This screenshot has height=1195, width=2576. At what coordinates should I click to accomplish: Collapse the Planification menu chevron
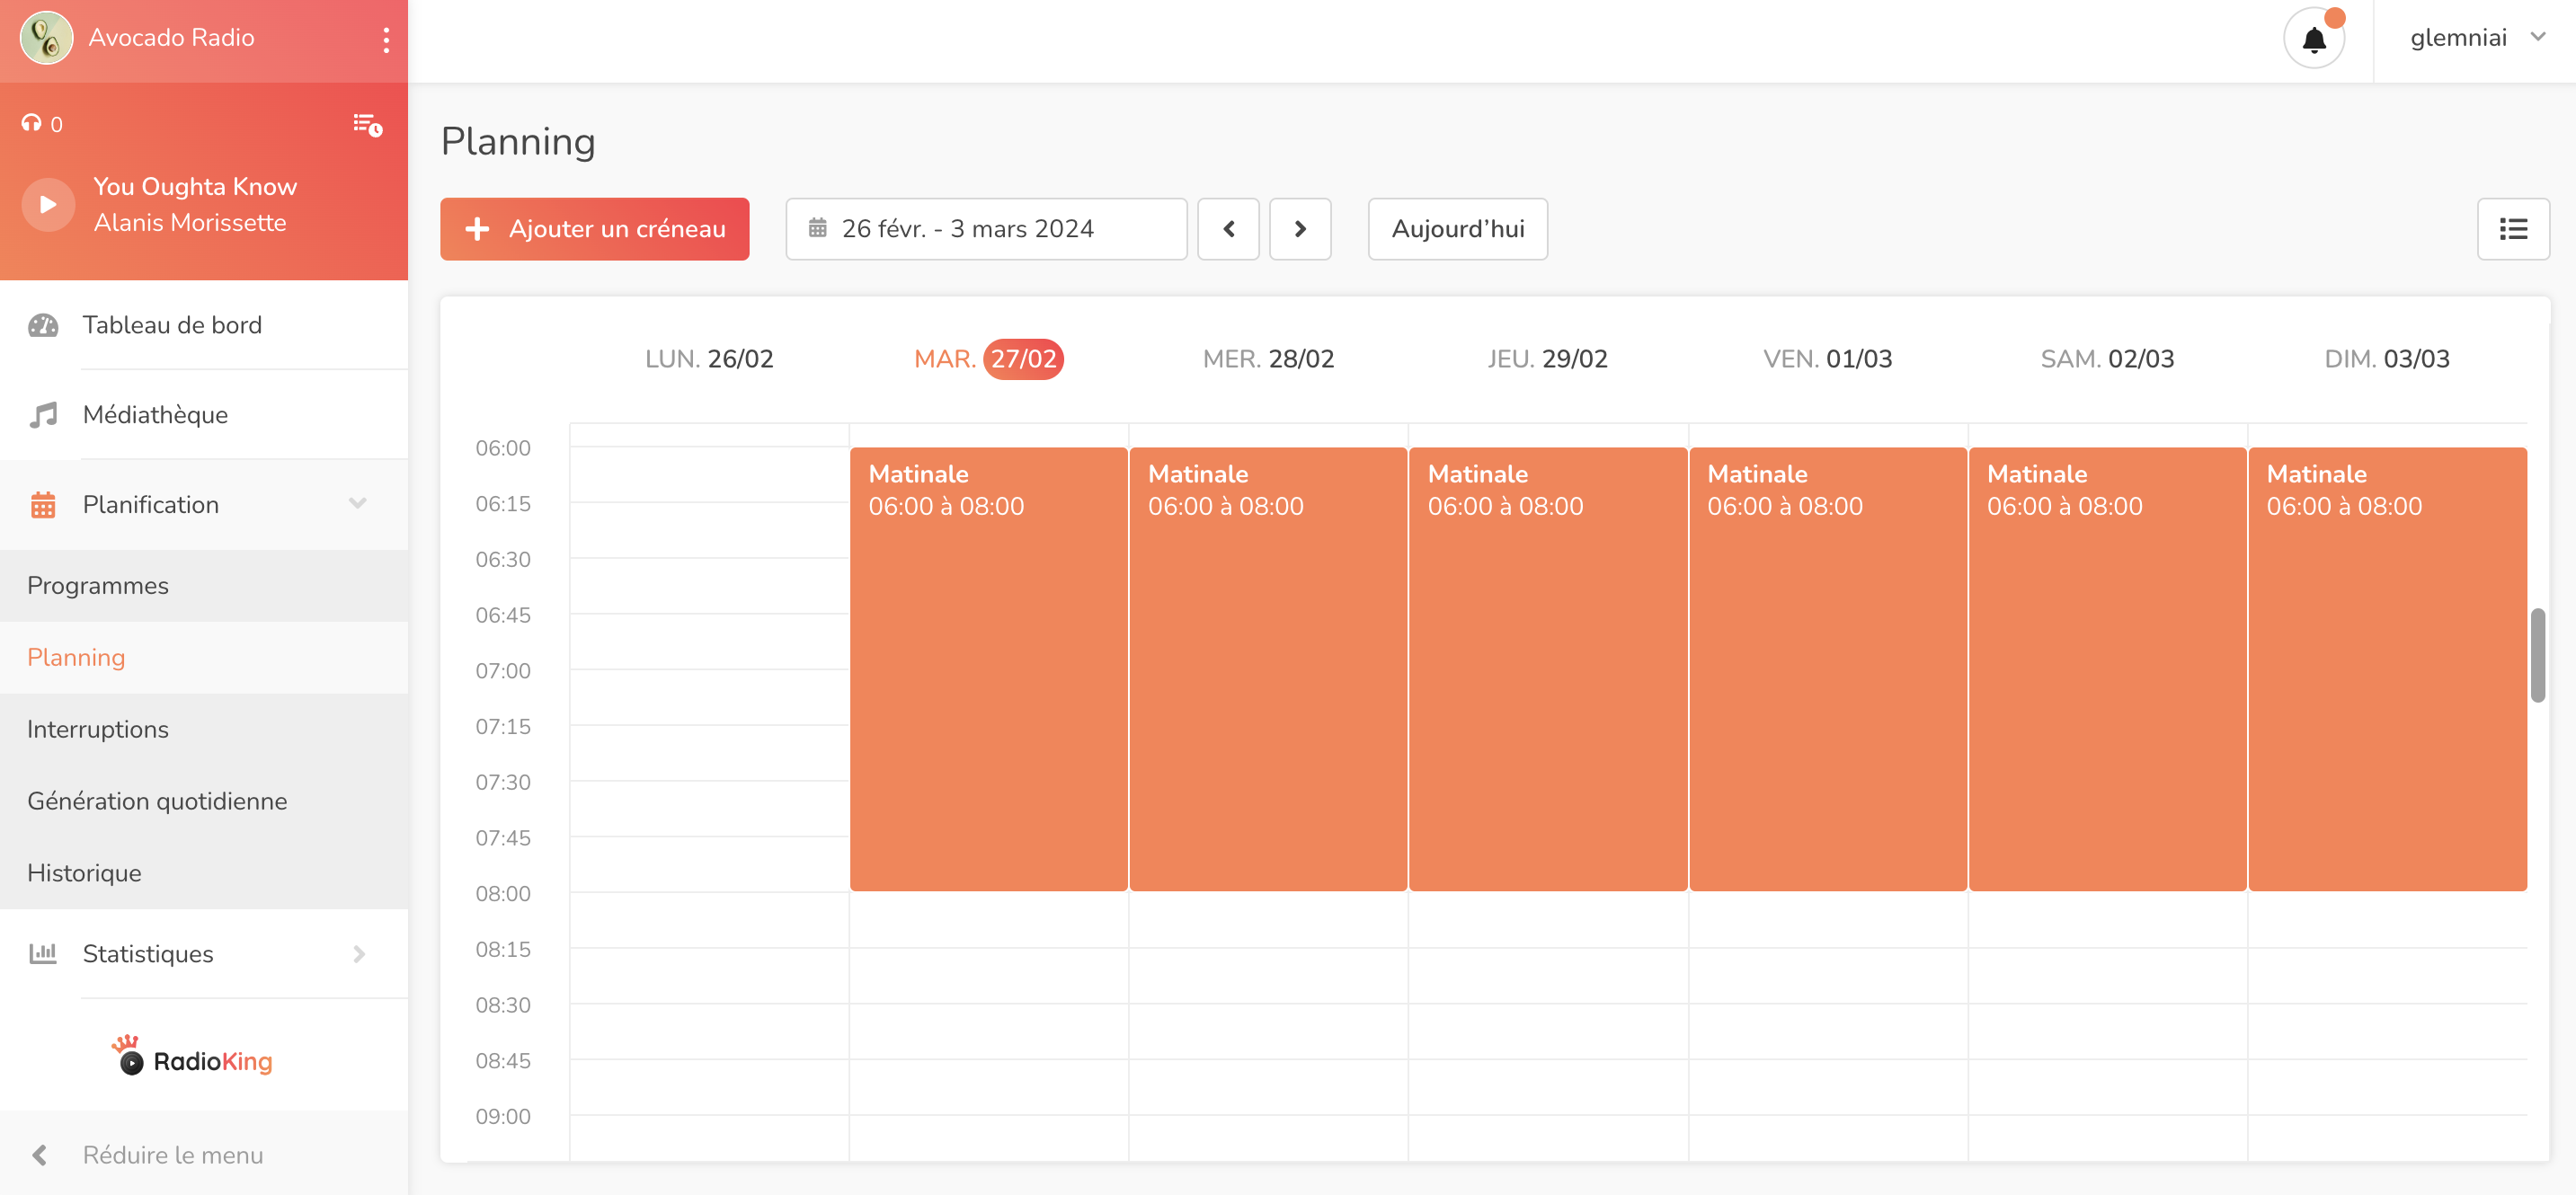(357, 503)
